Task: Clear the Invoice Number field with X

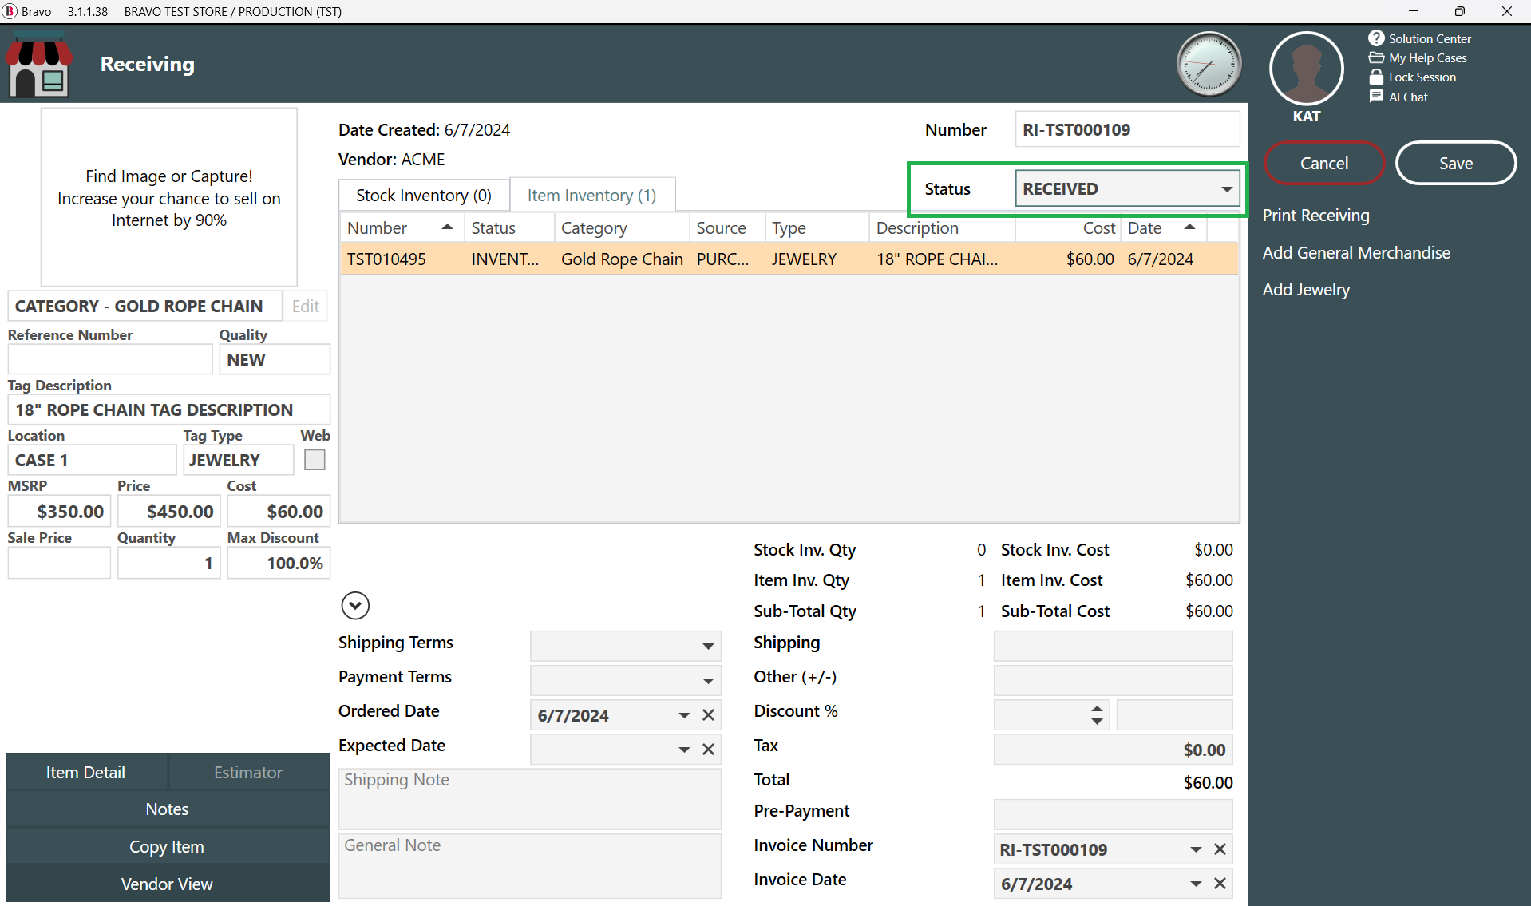Action: [1220, 849]
